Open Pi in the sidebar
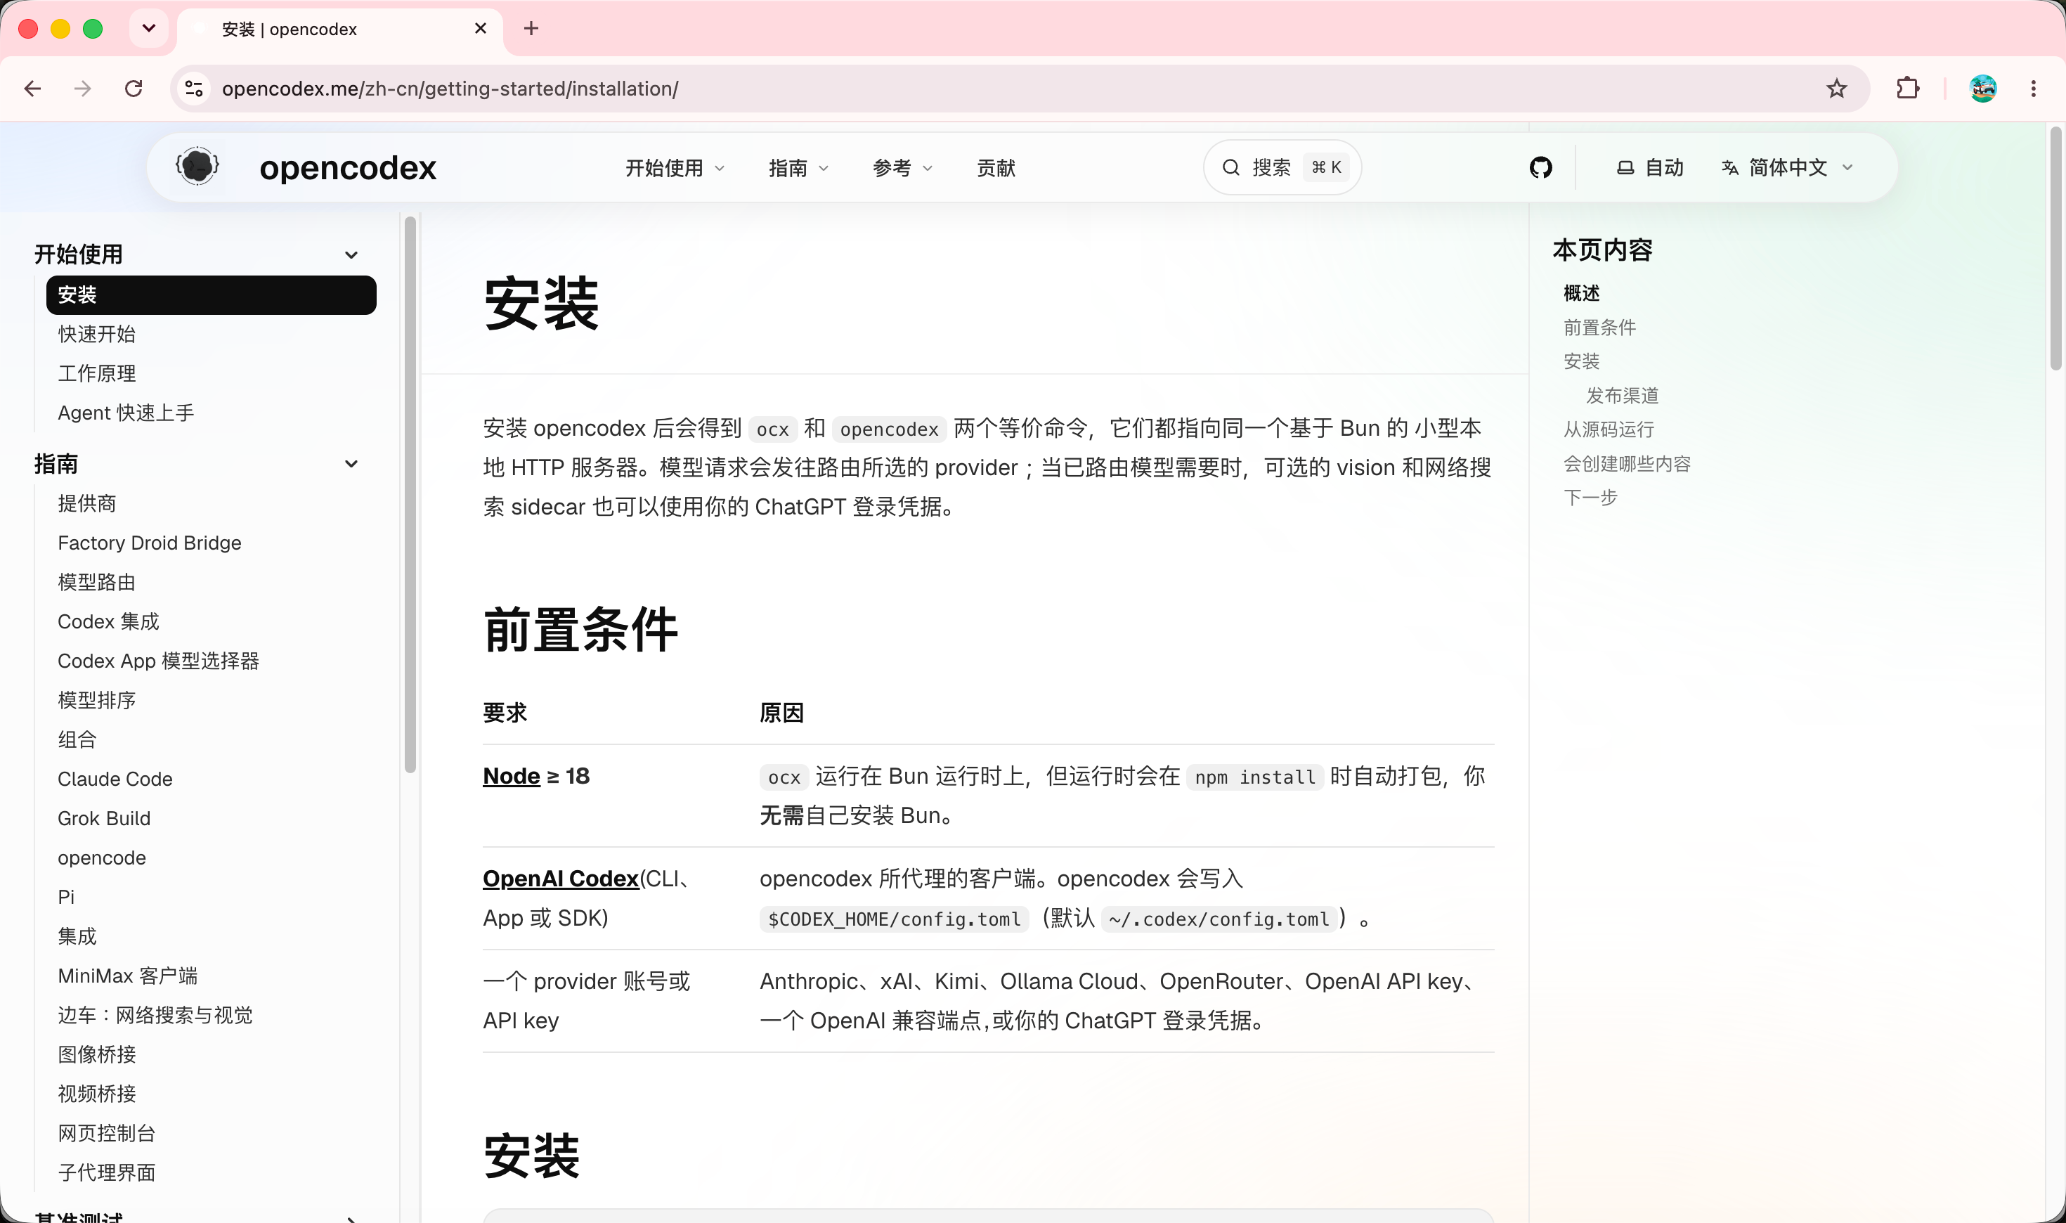Image resolution: width=2066 pixels, height=1223 pixels. click(66, 897)
